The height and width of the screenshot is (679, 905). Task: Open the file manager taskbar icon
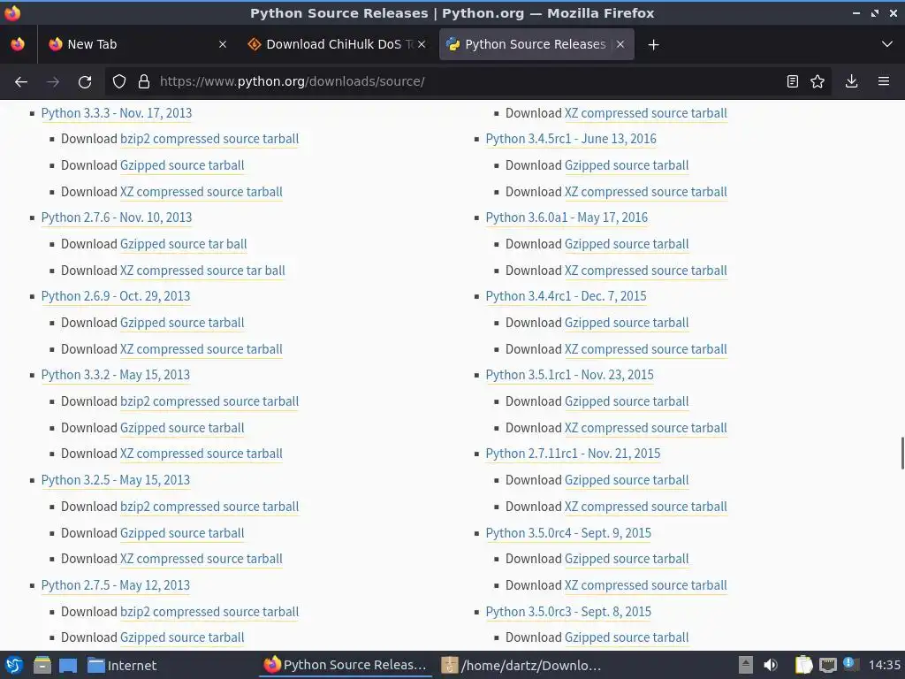point(42,665)
